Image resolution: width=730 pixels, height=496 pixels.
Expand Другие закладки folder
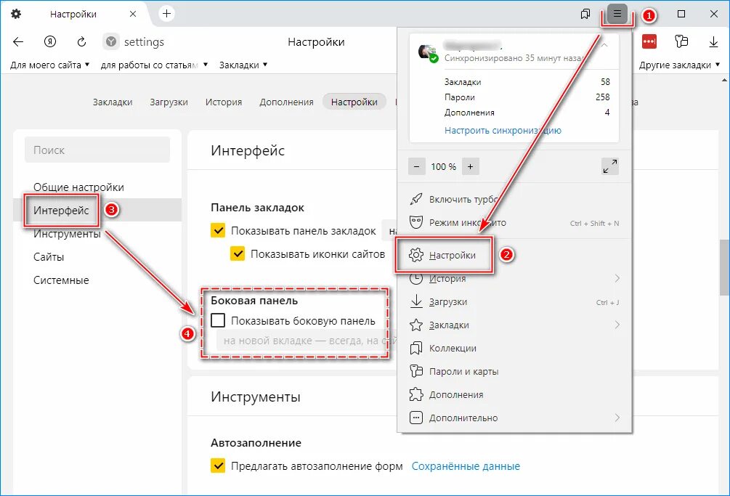[679, 65]
